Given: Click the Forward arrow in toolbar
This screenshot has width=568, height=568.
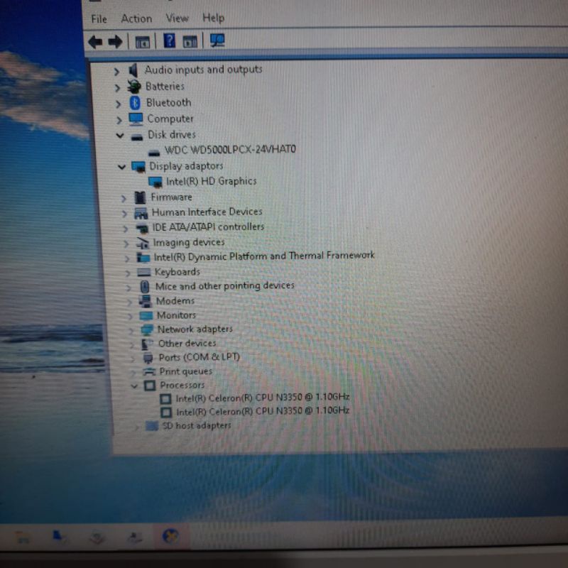Looking at the screenshot, I should (x=116, y=42).
